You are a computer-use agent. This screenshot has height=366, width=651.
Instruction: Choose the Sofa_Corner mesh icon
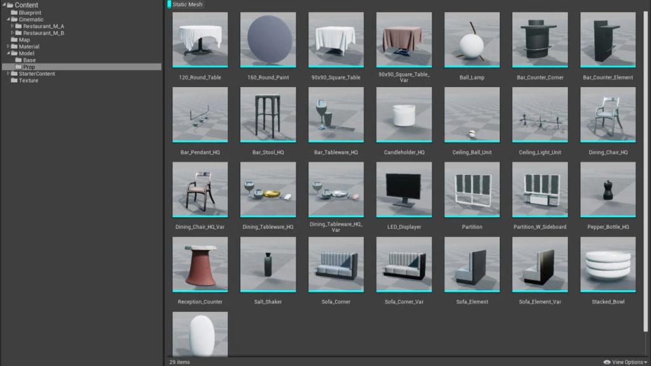pos(336,264)
